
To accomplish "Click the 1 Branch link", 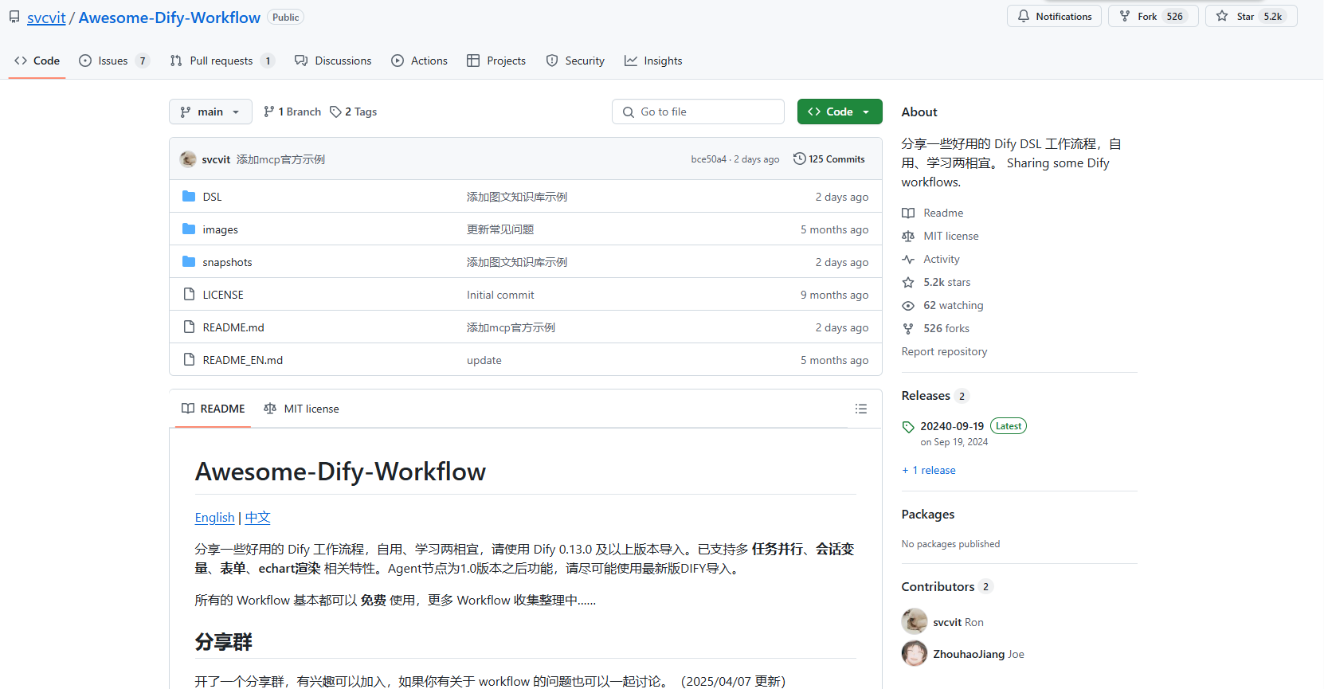I will coord(292,112).
